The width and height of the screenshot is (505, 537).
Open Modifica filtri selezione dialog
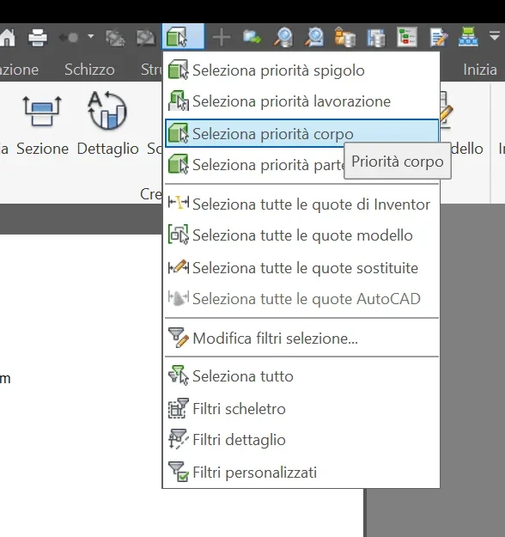(x=301, y=339)
